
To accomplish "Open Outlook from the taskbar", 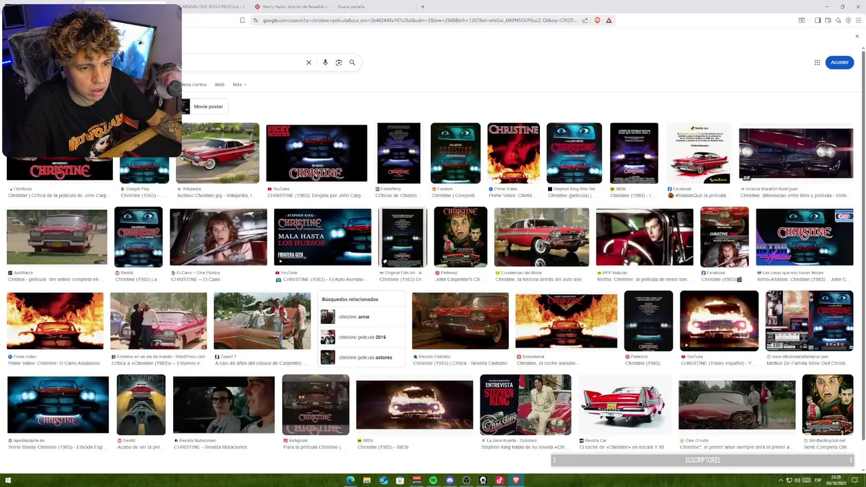I will pos(384,480).
